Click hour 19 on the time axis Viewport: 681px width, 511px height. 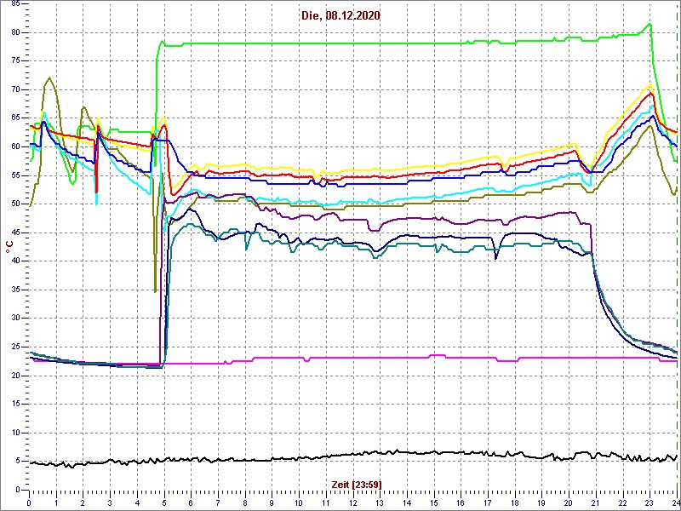541,502
